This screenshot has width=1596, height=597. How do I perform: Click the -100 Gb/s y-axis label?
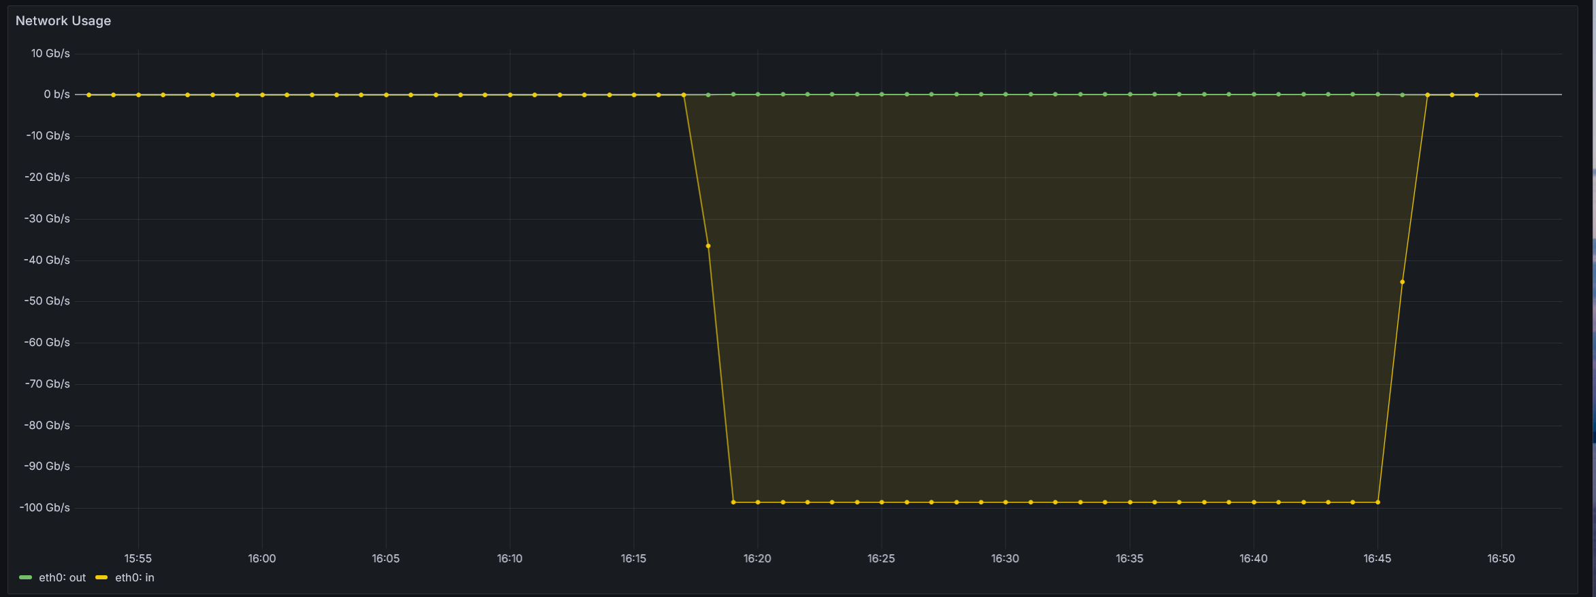pos(45,507)
